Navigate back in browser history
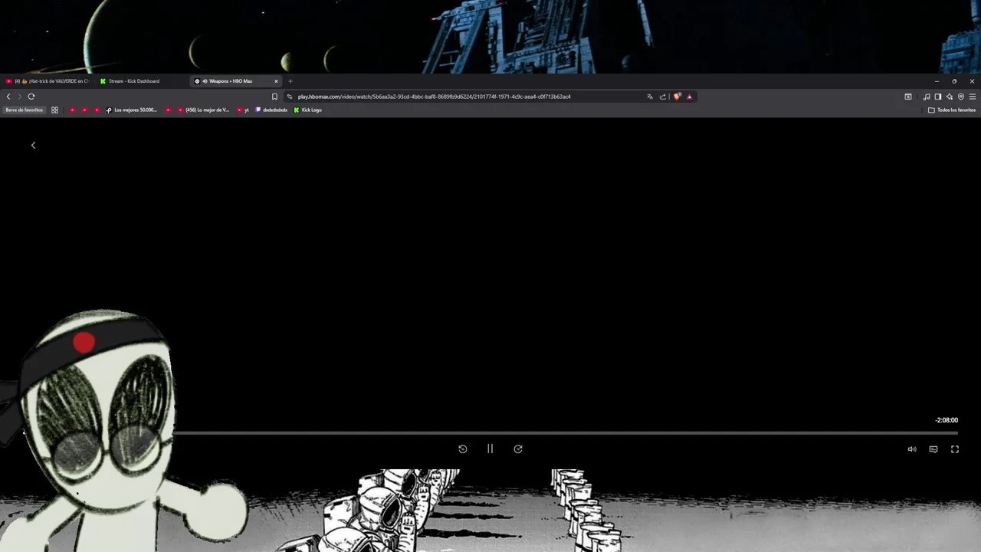Screen dimensions: 981x552 (x=8, y=97)
